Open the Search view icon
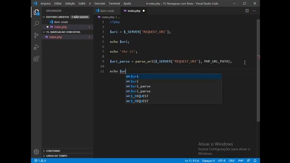This screenshot has width=290, height=163. [x=36, y=24]
